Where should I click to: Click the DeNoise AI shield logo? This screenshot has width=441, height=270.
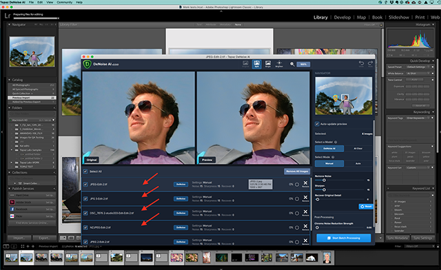[x=88, y=65]
